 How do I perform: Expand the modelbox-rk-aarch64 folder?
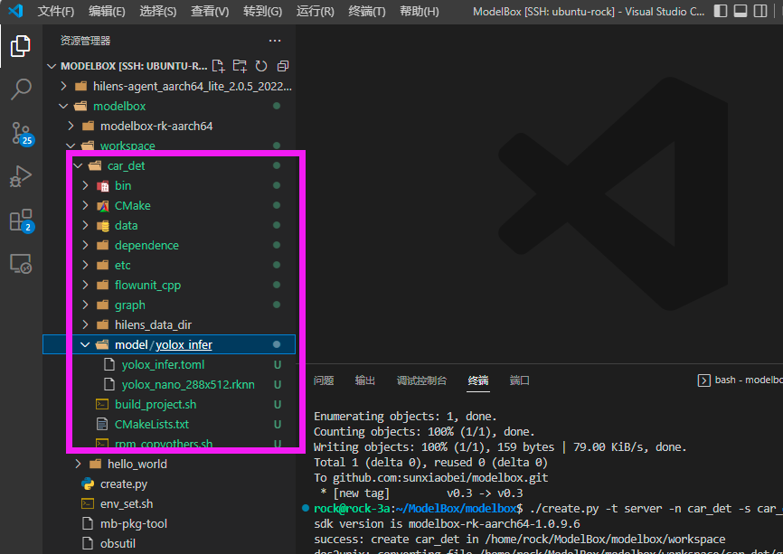tap(71, 126)
